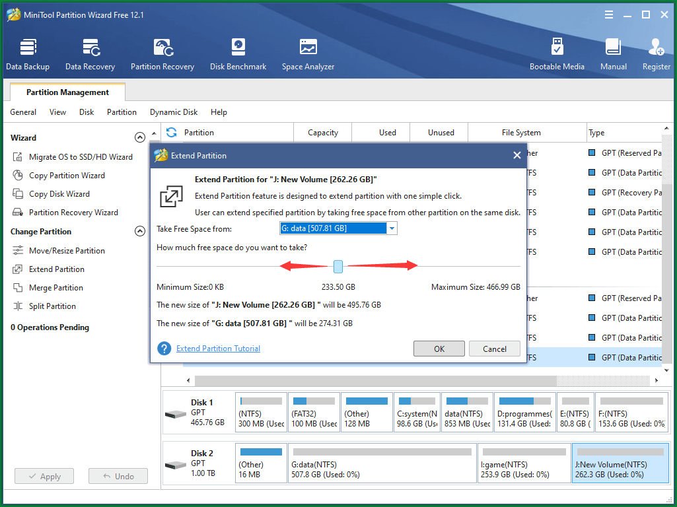677x507 pixels.
Task: Click the blue help question mark icon
Action: (164, 348)
